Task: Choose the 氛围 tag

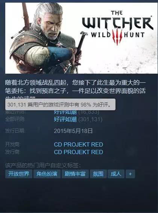Action: pos(98,174)
